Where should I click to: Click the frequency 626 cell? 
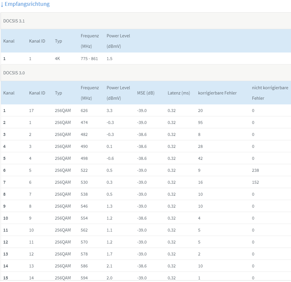pos(84,111)
